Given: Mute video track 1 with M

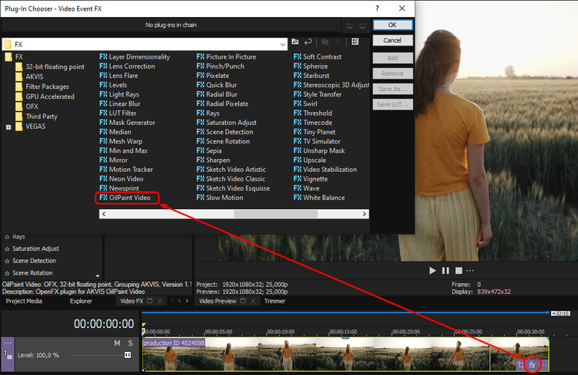Looking at the screenshot, I should (117, 343).
